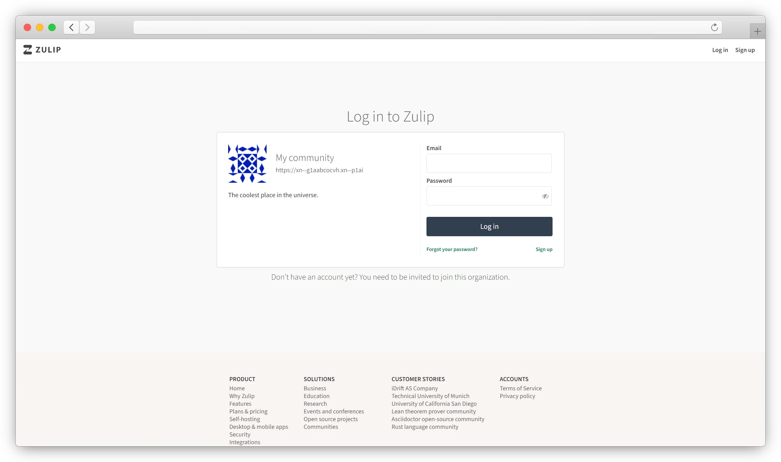Screen dimensions: 781x462
Task: Open the community URL link
Action: click(319, 170)
